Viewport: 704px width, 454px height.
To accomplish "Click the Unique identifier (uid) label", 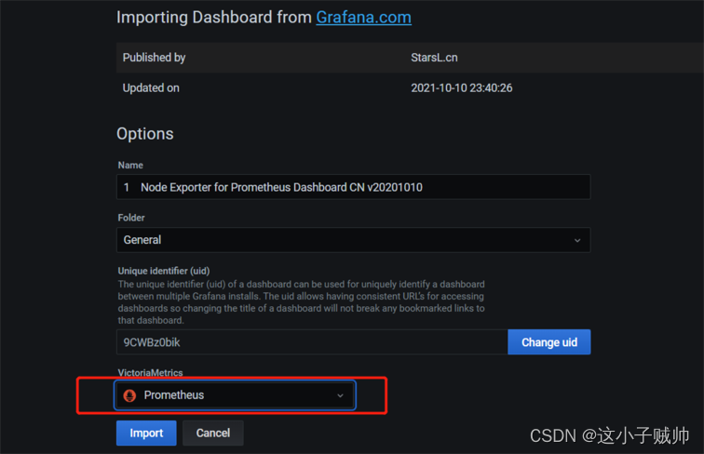I will [164, 271].
